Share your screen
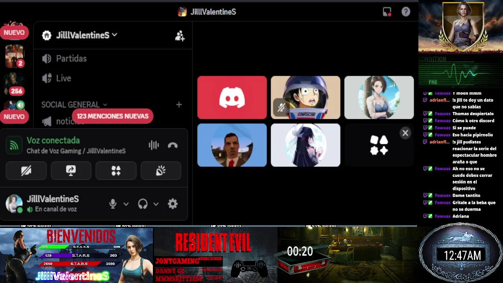The height and width of the screenshot is (283, 503). [71, 171]
